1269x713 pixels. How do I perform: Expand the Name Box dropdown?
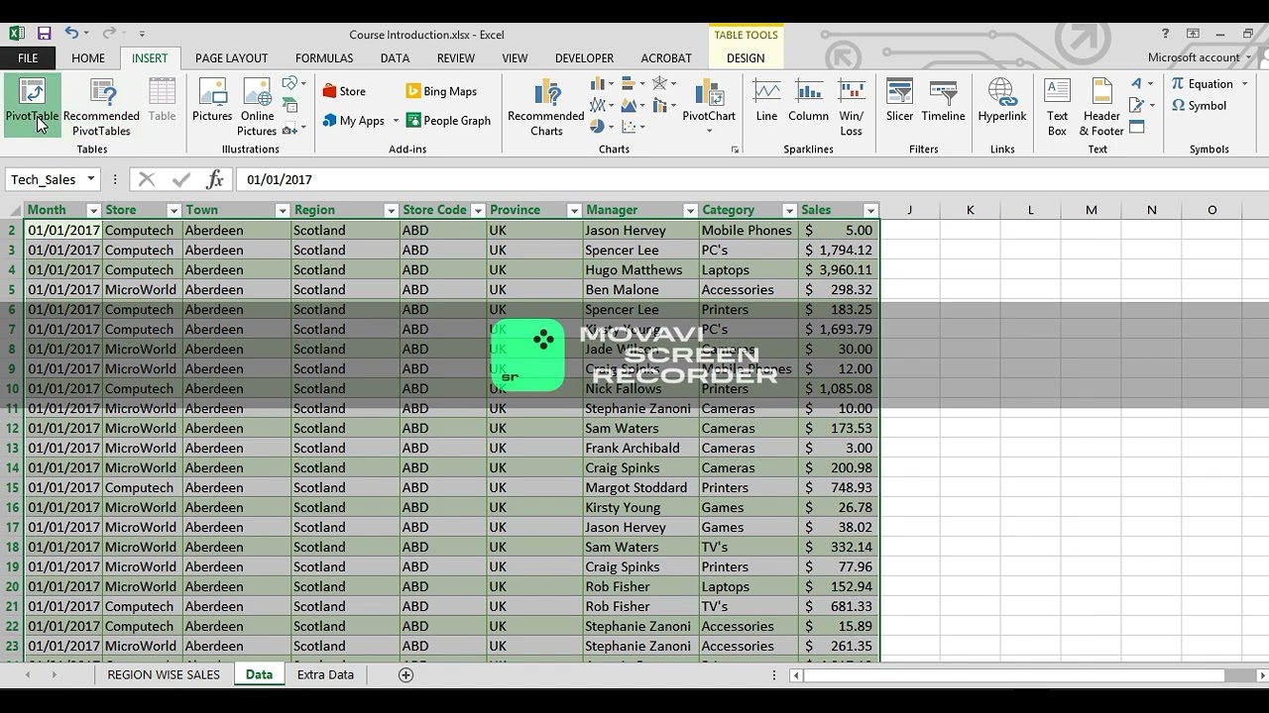[90, 179]
